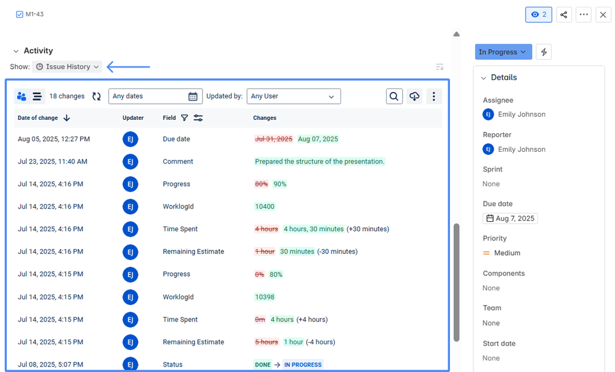
Task: Click the 80% progress value
Action: (276, 274)
